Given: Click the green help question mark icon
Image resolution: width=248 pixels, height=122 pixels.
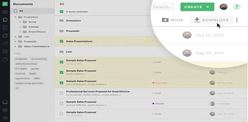Looking at the screenshot, I should tap(237, 7).
